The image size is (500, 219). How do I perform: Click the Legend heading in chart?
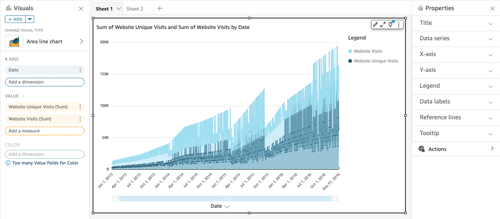[357, 38]
